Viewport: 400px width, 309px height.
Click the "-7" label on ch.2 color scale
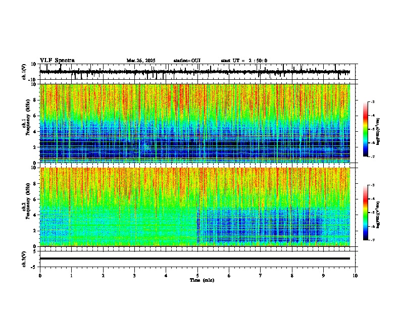pyautogui.click(x=373, y=240)
